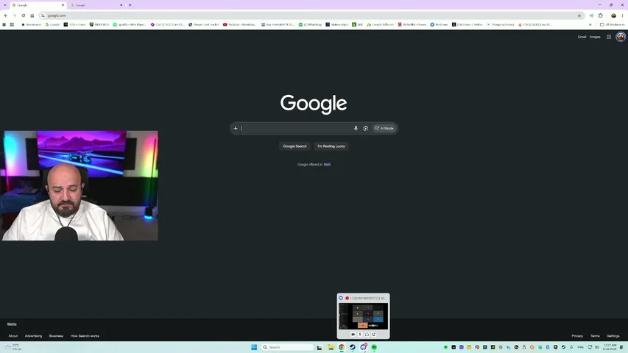
Task: Open the ENG language indicator in tray
Action: click(580, 347)
